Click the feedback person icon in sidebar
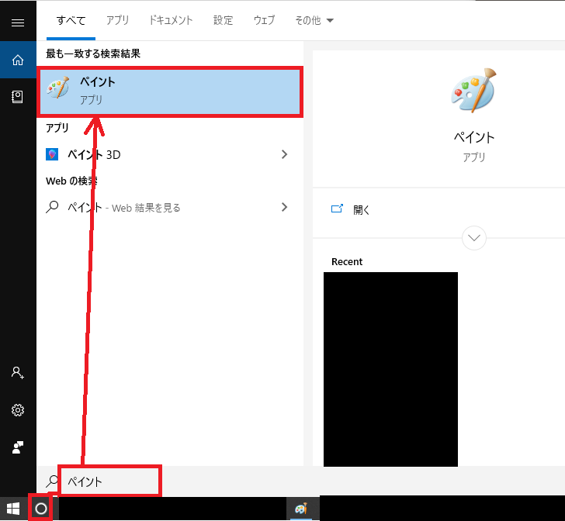The height and width of the screenshot is (521, 565). point(18,447)
